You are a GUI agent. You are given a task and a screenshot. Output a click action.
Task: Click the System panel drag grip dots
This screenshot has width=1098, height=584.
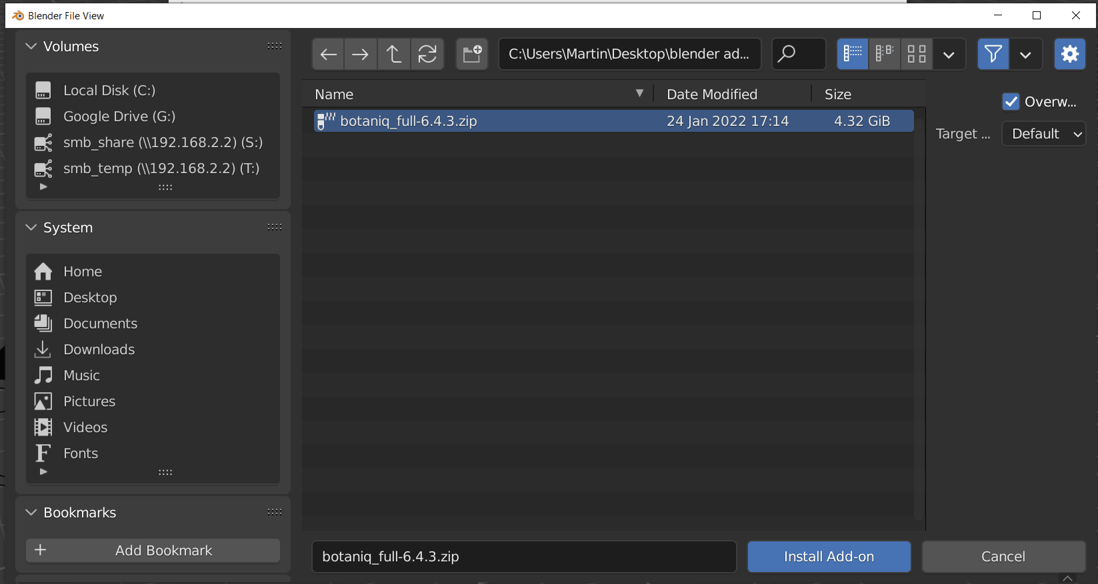tap(275, 227)
